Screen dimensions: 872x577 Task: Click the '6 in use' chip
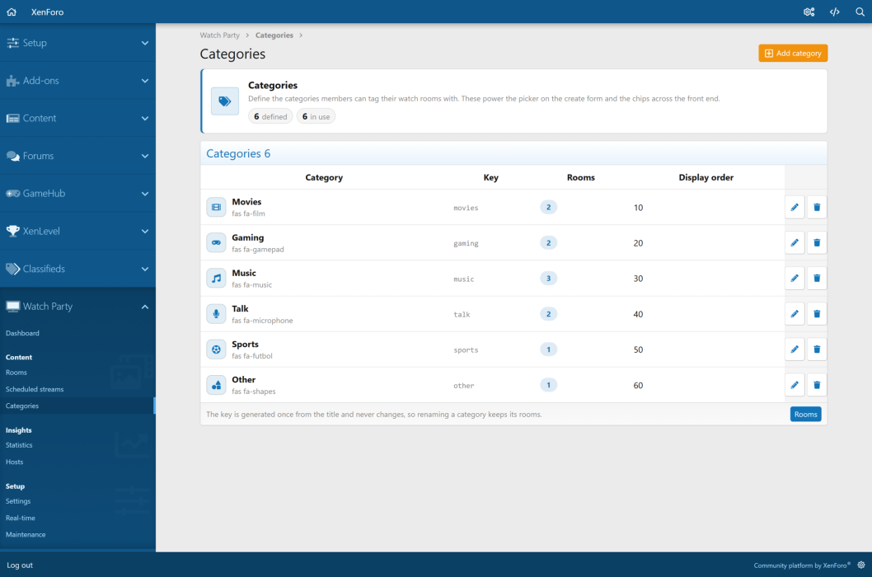tap(316, 116)
